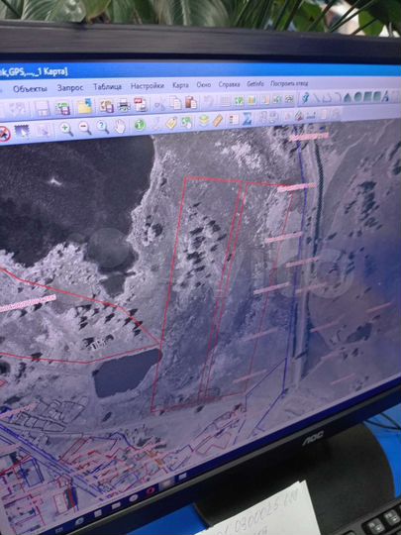This screenshot has height=535, width=401.
Task: Select the Zoom In magnifier tool
Action: click(x=65, y=129)
